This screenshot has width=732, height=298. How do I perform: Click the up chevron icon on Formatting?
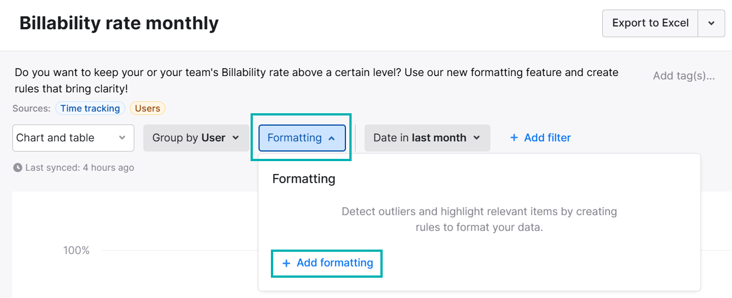[x=332, y=138]
